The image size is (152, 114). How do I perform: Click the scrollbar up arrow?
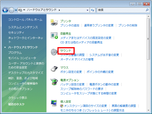point(148,16)
